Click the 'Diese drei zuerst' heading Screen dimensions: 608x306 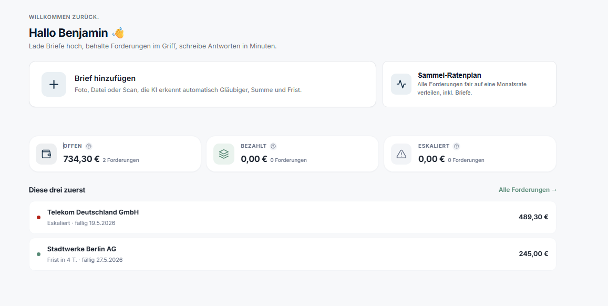pos(57,190)
